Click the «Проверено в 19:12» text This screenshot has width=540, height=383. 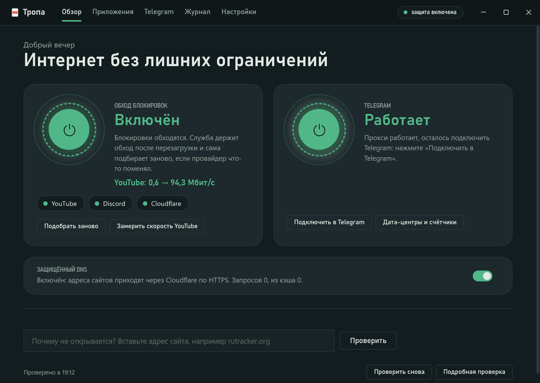coord(49,373)
